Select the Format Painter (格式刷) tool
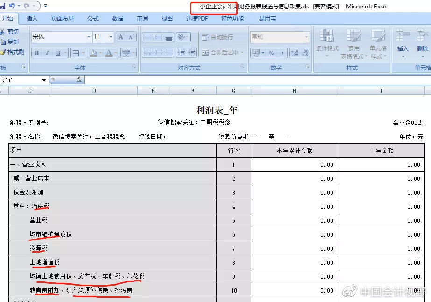This screenshot has width=431, height=302. [x=12, y=52]
